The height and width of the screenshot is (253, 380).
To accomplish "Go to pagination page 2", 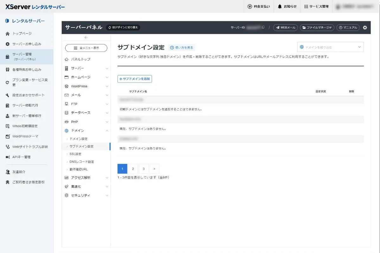I will click(133, 169).
